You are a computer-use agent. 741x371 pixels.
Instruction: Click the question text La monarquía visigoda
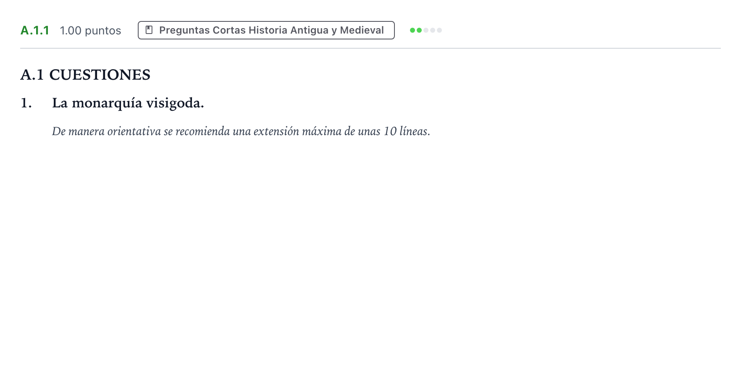[x=128, y=103]
